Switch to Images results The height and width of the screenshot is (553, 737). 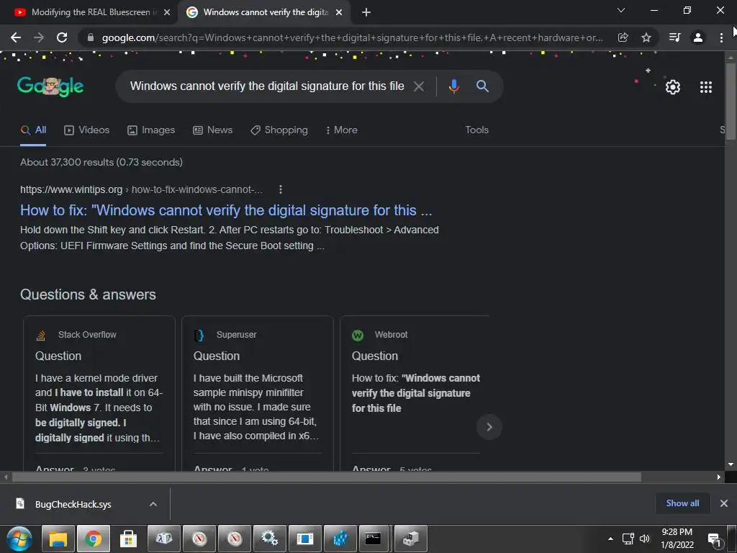(151, 130)
